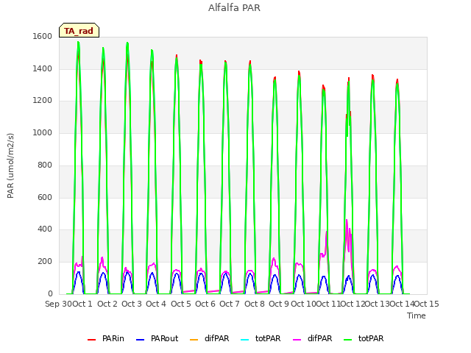Click the PAR (umol/m2/s) y-axis title

tap(10, 165)
